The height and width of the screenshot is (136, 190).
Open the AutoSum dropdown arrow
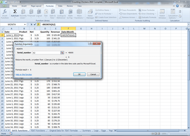pos(15,18)
